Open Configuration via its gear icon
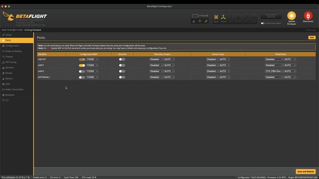Screen dimensions: 319x179 3,46
